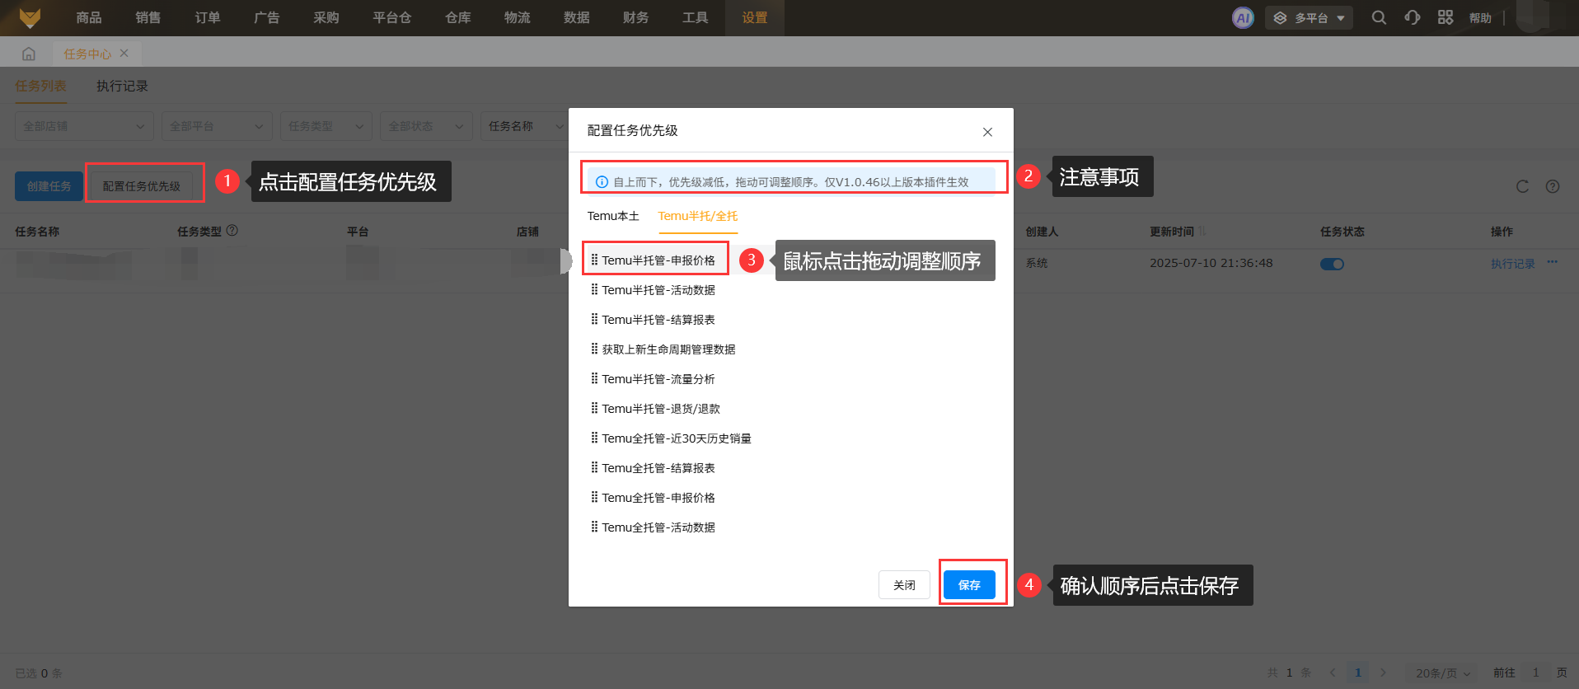This screenshot has width=1579, height=689.
Task: Open the 物流 menu
Action: pos(518,17)
